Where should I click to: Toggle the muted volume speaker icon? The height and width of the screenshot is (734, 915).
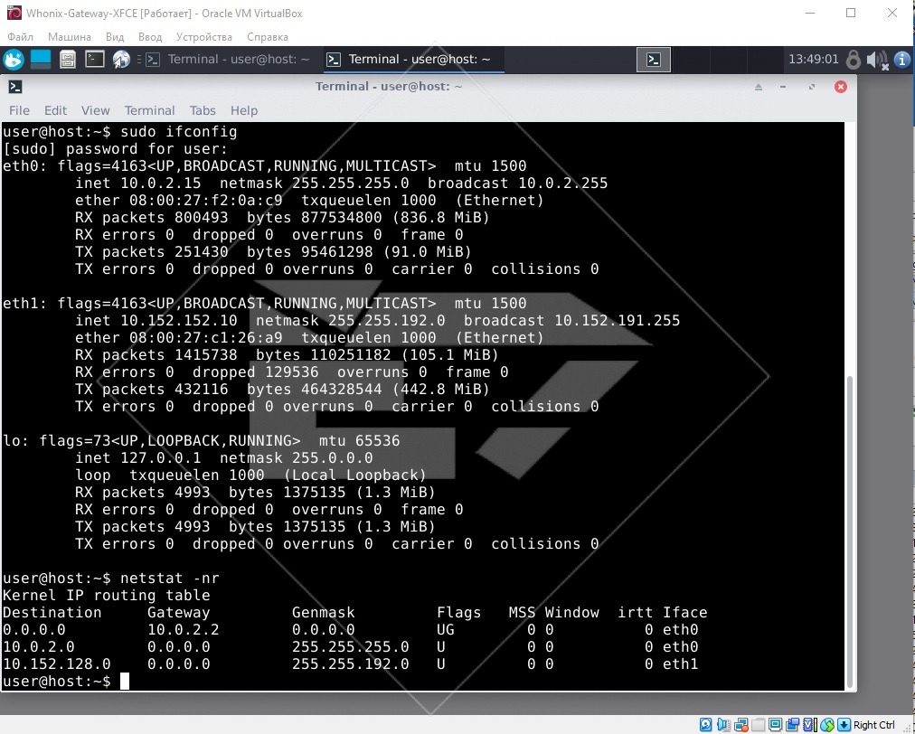tap(877, 60)
